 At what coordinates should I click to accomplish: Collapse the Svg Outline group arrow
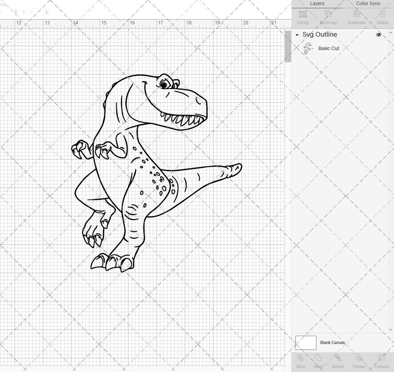[x=297, y=35]
